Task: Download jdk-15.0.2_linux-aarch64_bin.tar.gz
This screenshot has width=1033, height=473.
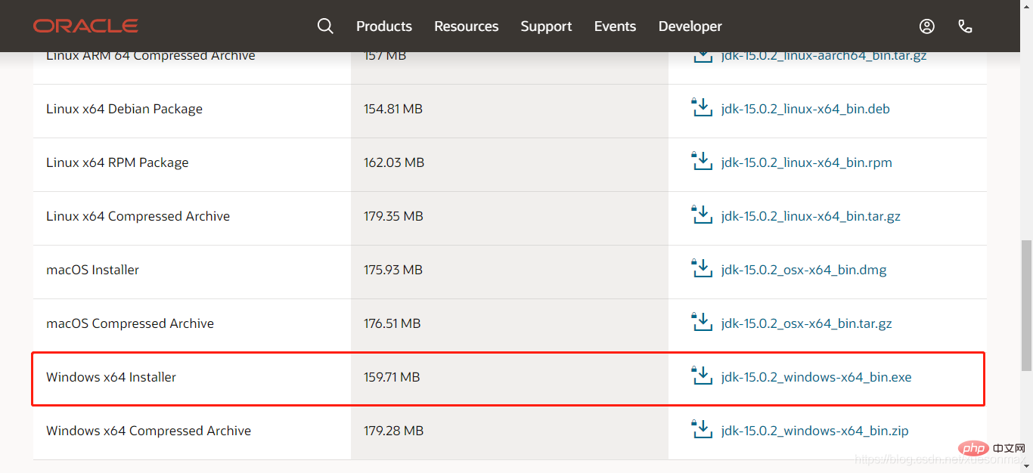Action: click(824, 56)
